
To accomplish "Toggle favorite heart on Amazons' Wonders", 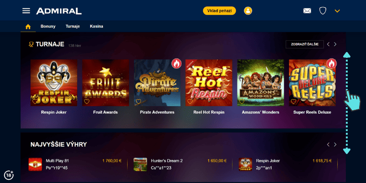I will 242,102.
